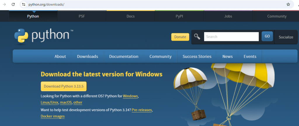Click Download Python 3.13.5 button
The image size is (299, 126).
click(64, 86)
